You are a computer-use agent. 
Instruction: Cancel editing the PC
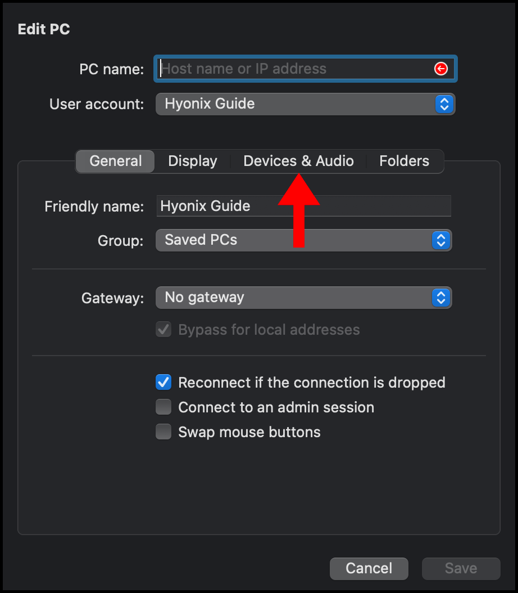369,568
